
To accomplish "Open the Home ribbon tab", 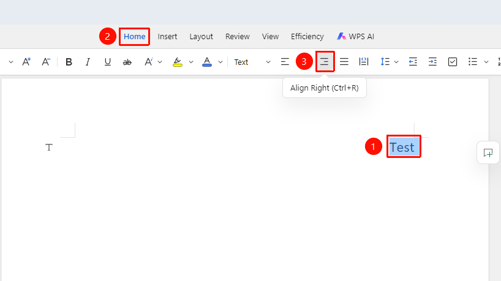I will pos(135,36).
